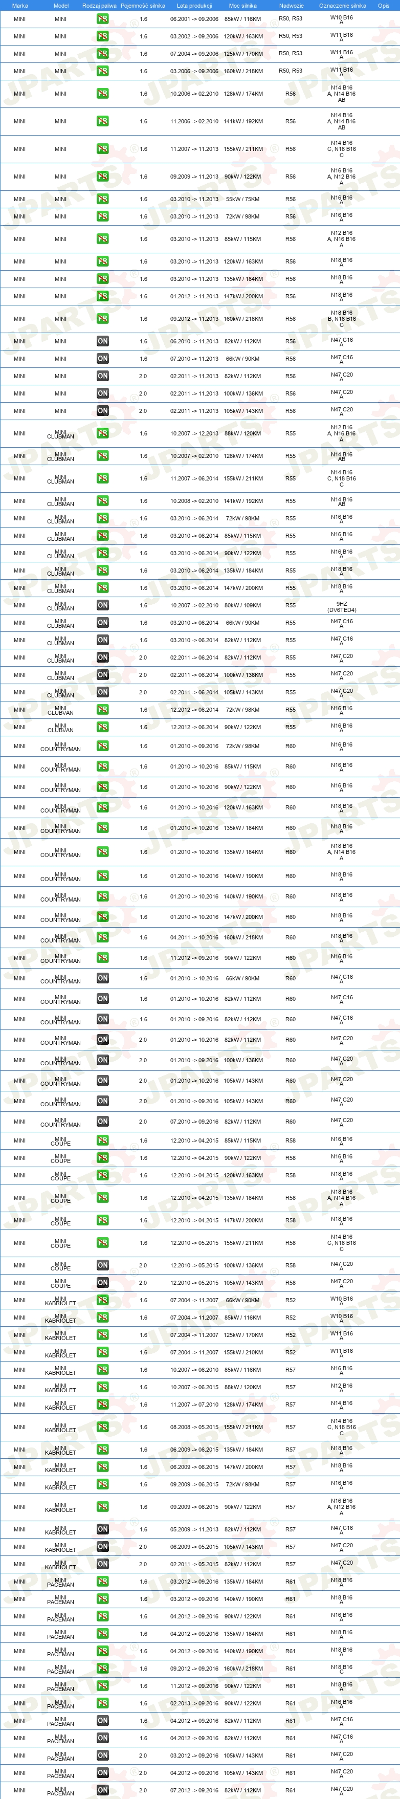Image resolution: width=400 pixels, height=1799 pixels.
Task: Click petrol icon in Paceman 02.2013 -> 09.2016 row
Action: pos(103,1703)
